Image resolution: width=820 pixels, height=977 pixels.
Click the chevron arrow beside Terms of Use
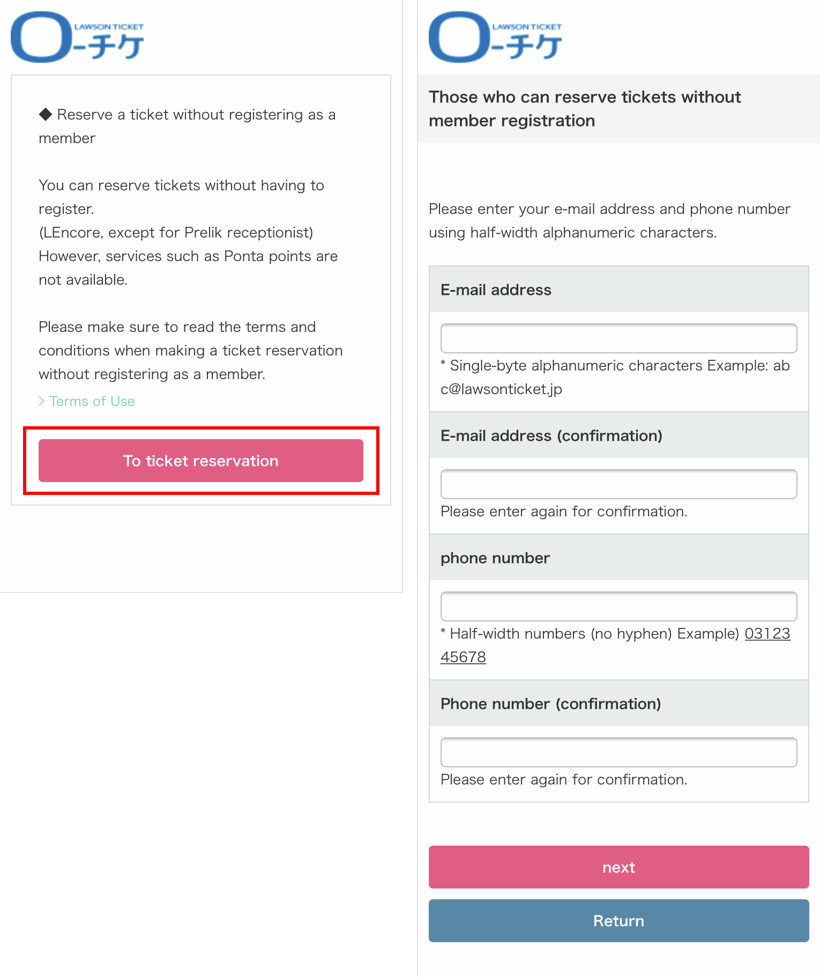pos(41,401)
